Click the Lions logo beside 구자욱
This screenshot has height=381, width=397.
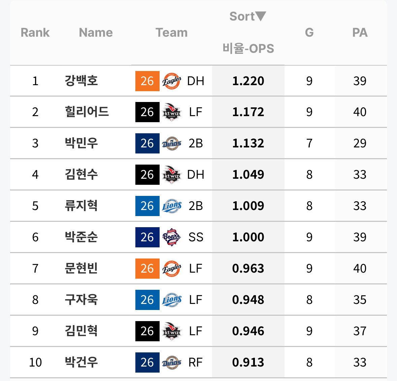tap(172, 300)
